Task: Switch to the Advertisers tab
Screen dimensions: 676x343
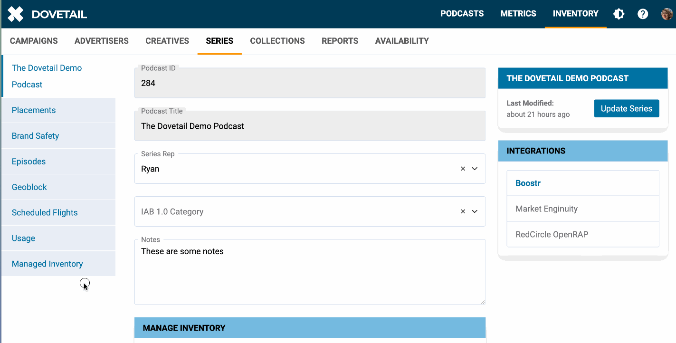Action: [102, 41]
